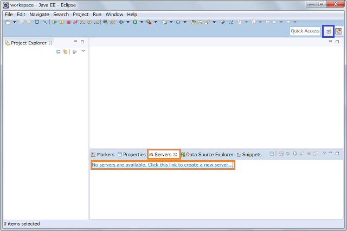
Task: Open the Web Browser globe icon
Action: click(x=223, y=22)
